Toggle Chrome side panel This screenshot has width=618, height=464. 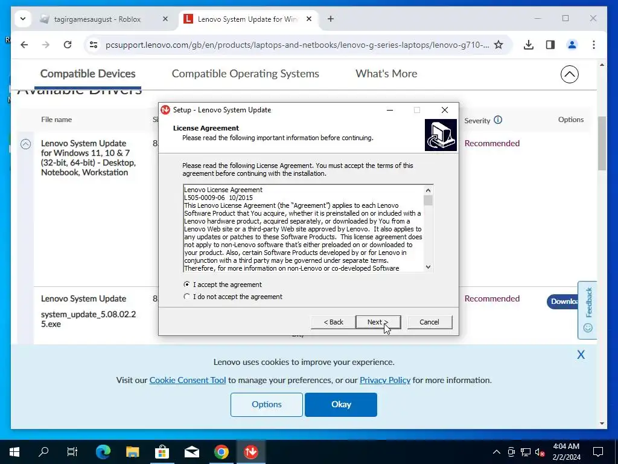(550, 45)
